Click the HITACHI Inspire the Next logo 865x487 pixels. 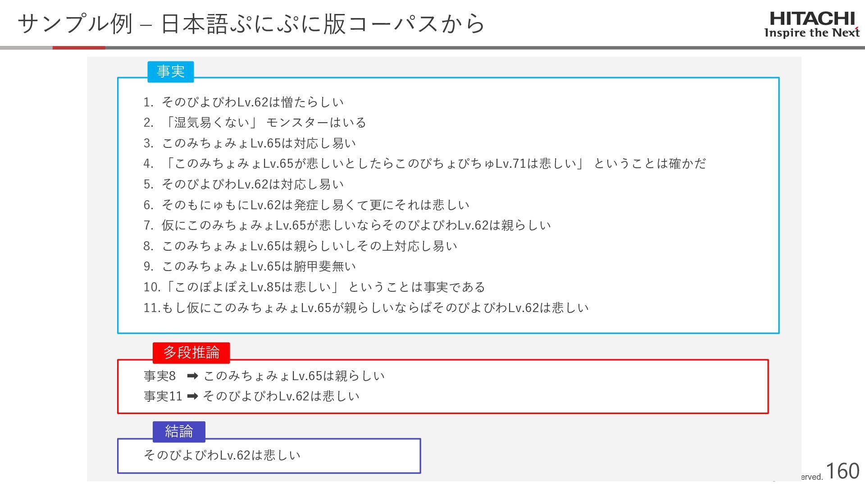click(812, 25)
